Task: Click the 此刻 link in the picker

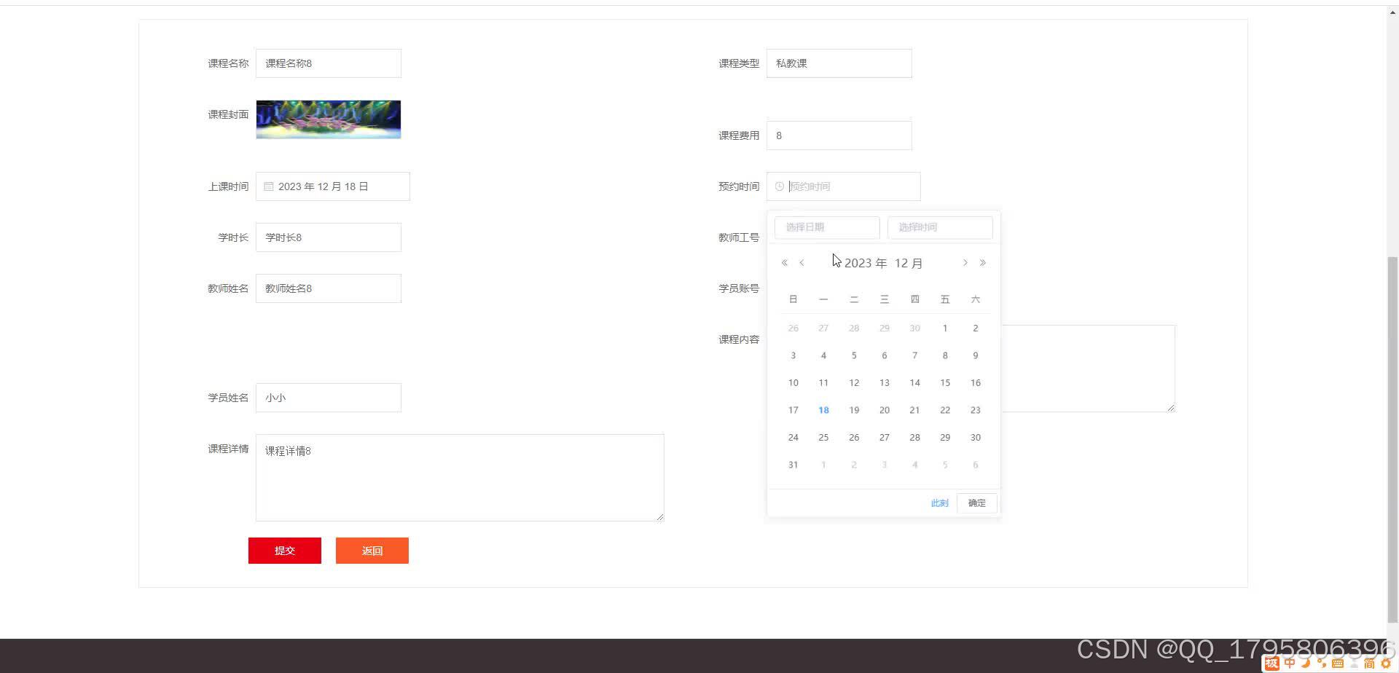Action: (939, 503)
